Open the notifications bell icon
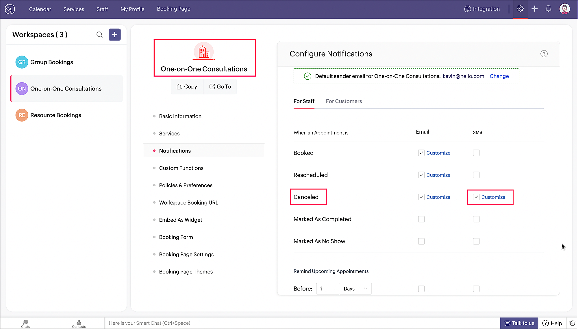The width and height of the screenshot is (578, 329). click(x=548, y=9)
